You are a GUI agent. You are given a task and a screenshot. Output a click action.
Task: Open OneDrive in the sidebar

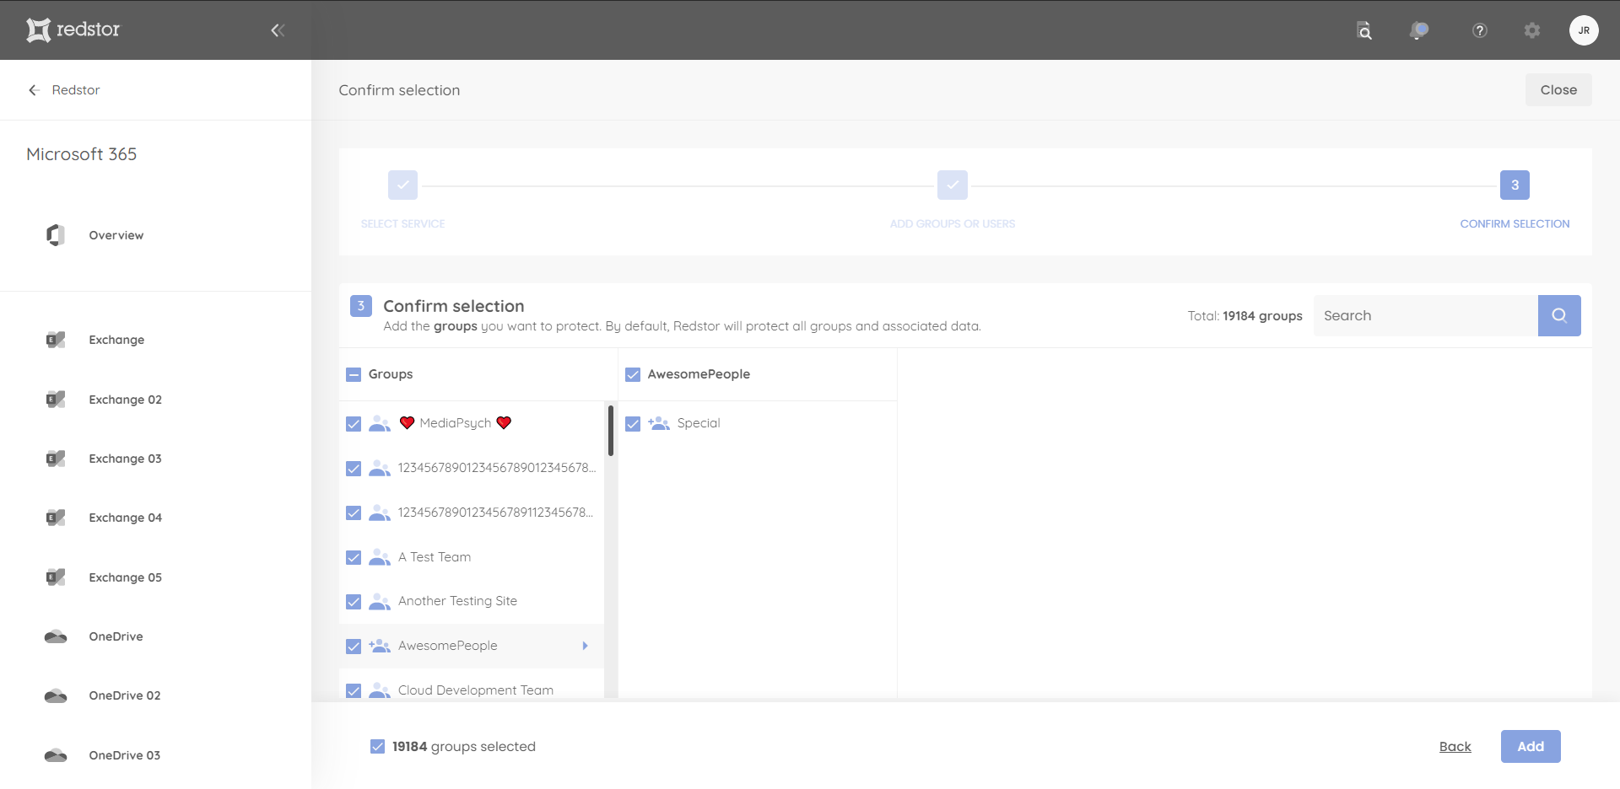(x=116, y=636)
